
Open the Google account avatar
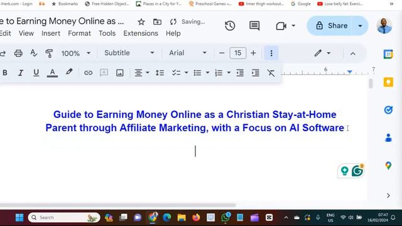[x=384, y=26]
